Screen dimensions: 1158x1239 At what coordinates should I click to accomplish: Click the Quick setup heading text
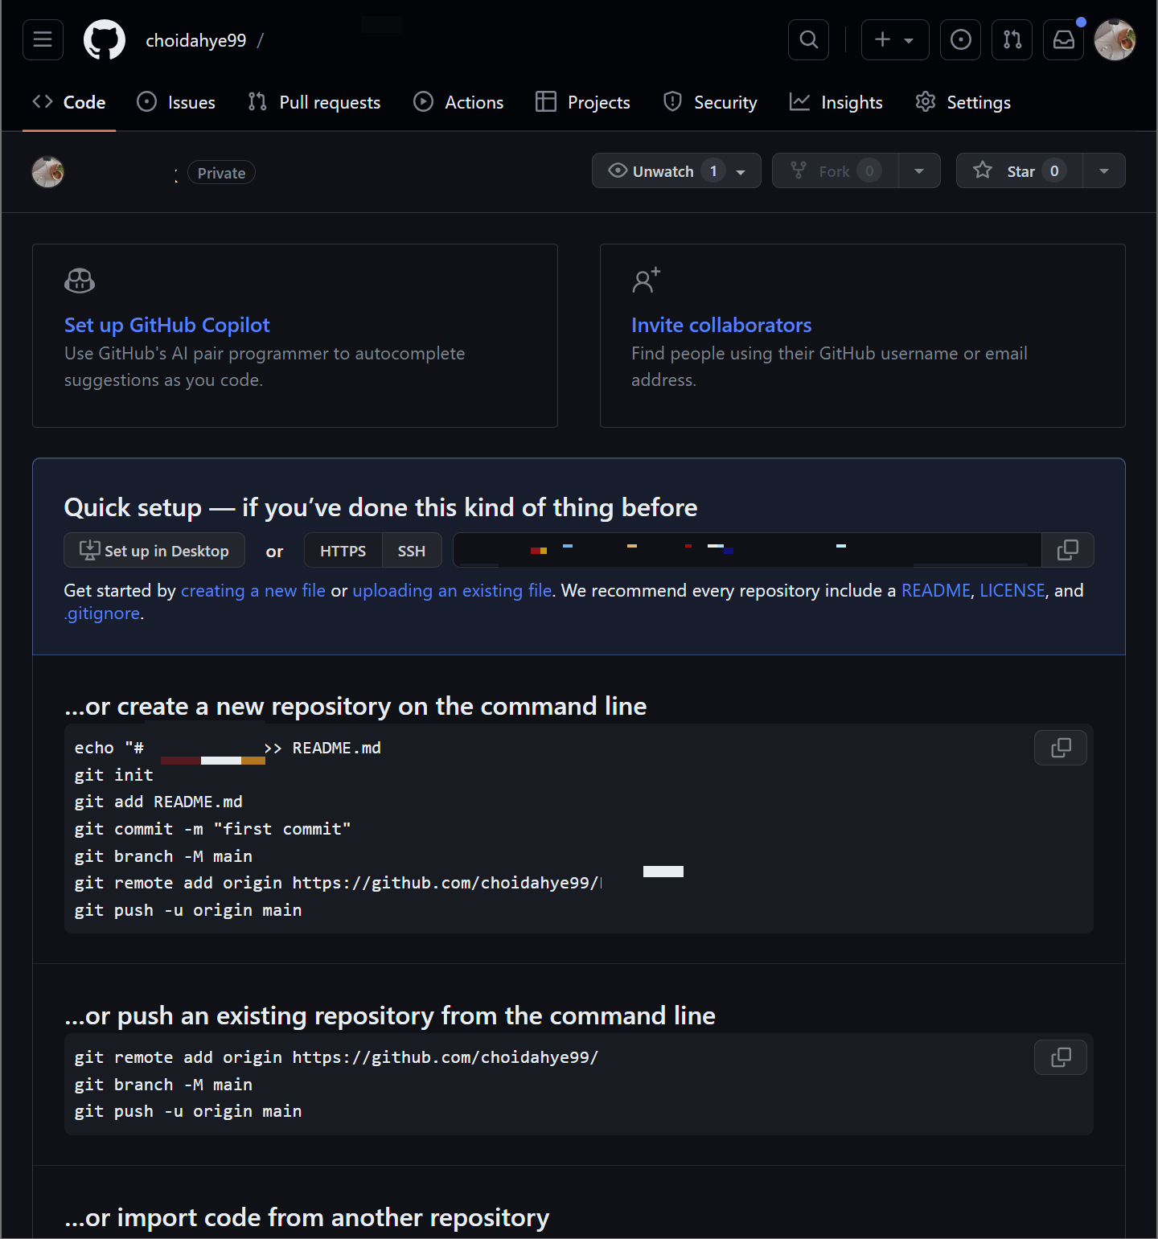[x=380, y=507]
